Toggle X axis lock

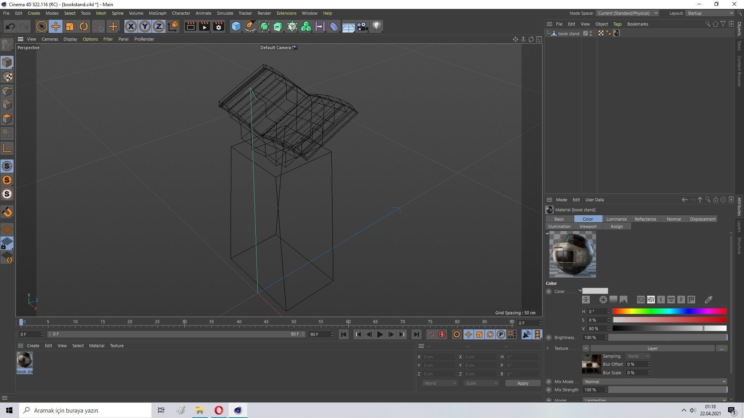pyautogui.click(x=131, y=26)
